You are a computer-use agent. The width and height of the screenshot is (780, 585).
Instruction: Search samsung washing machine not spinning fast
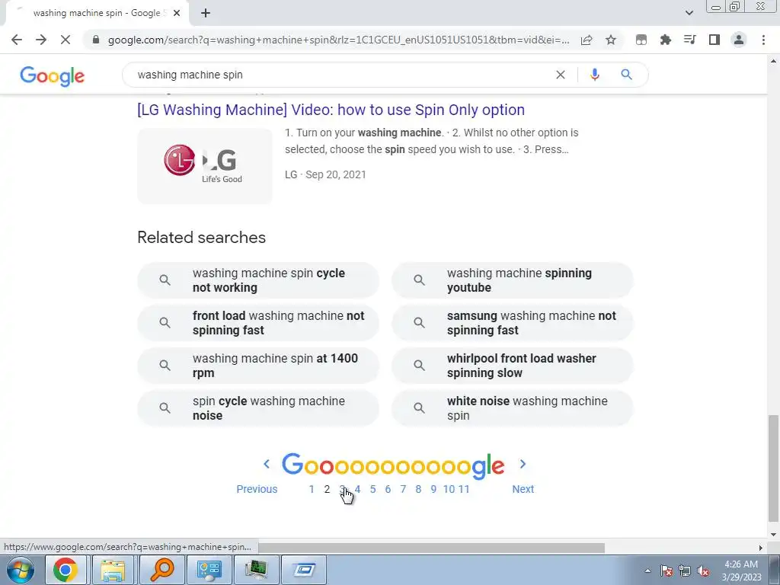pos(513,323)
